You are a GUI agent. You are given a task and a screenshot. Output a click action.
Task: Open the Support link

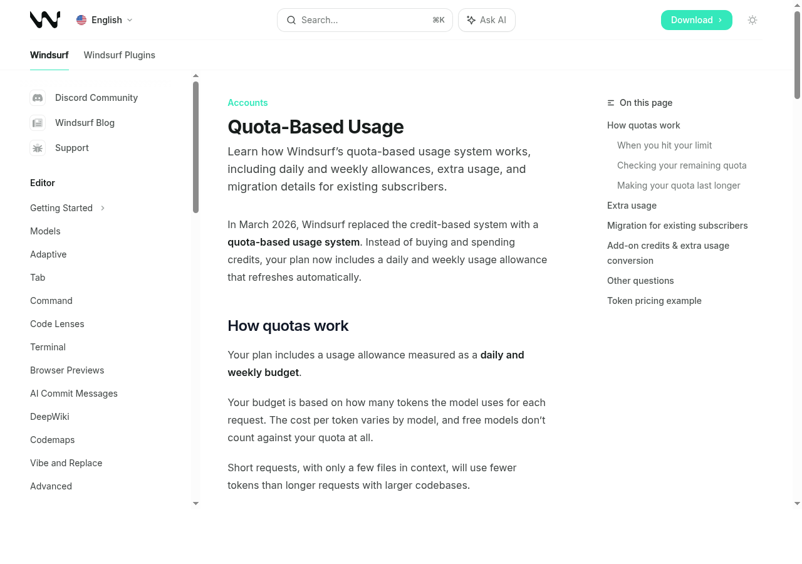(72, 148)
